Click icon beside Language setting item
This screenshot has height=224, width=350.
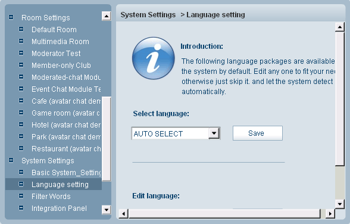point(21,184)
